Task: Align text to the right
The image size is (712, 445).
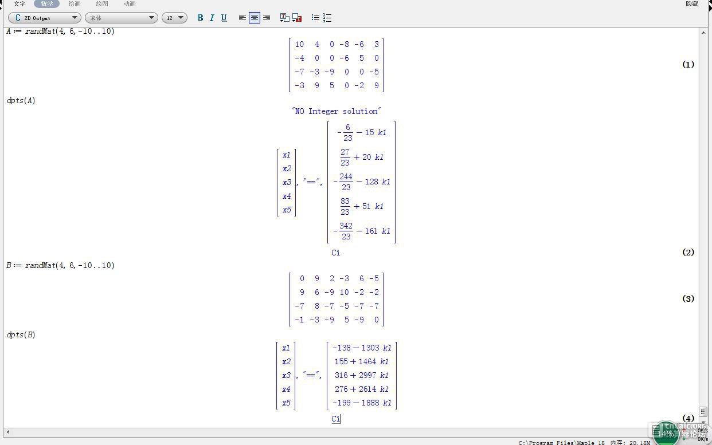Action: click(x=267, y=18)
